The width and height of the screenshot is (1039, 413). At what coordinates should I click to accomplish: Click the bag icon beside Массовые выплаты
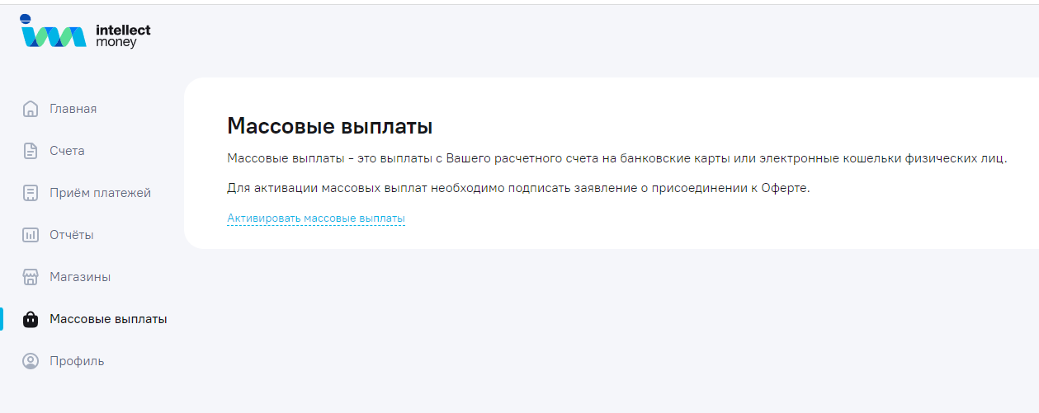pyautogui.click(x=31, y=320)
